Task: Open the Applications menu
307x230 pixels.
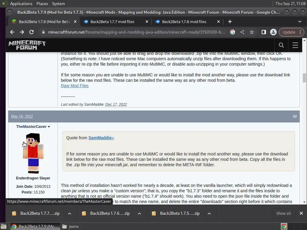Action: tap(21, 4)
